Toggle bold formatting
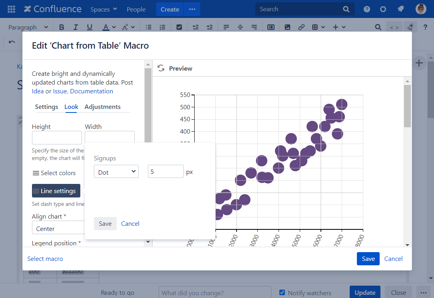Screen dimensions: 434x298 point(62,27)
